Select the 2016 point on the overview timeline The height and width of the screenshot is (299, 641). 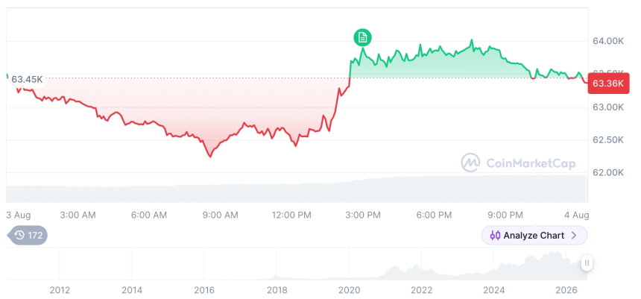point(204,290)
